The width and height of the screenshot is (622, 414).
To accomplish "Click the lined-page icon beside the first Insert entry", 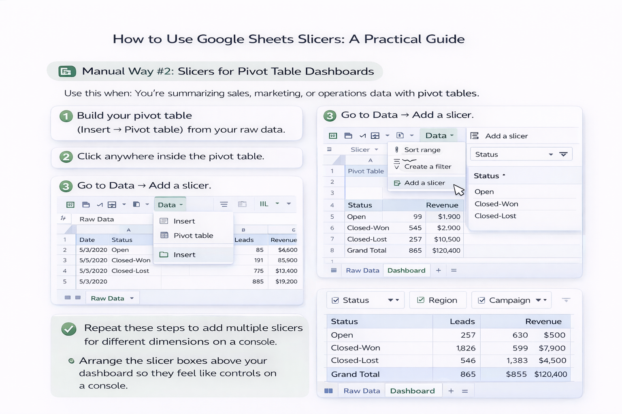I will 164,221.
